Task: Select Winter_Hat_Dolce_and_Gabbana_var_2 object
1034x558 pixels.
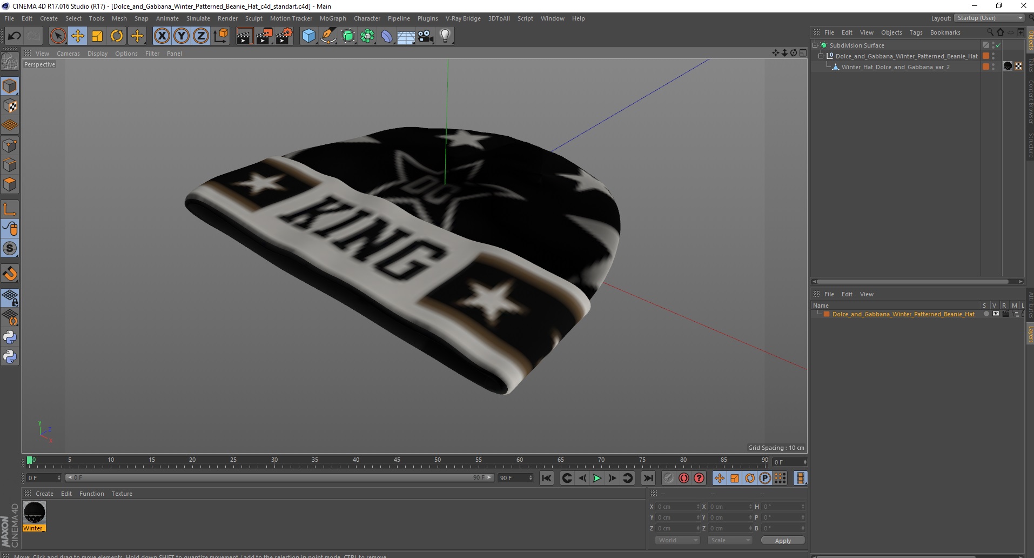Action: [x=895, y=67]
